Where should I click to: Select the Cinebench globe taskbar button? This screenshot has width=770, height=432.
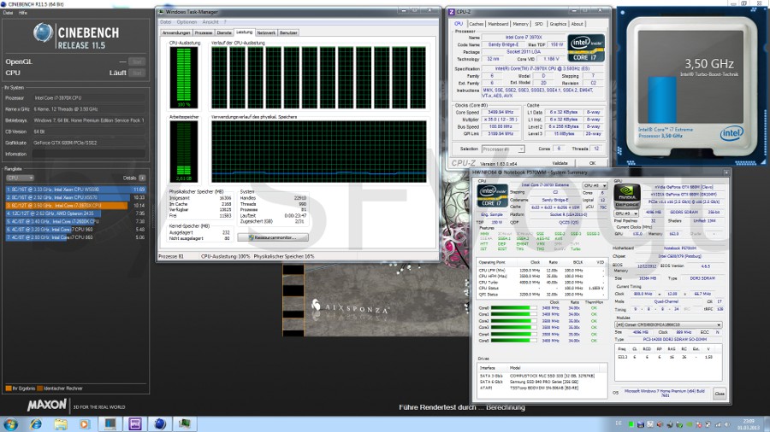(x=160, y=424)
